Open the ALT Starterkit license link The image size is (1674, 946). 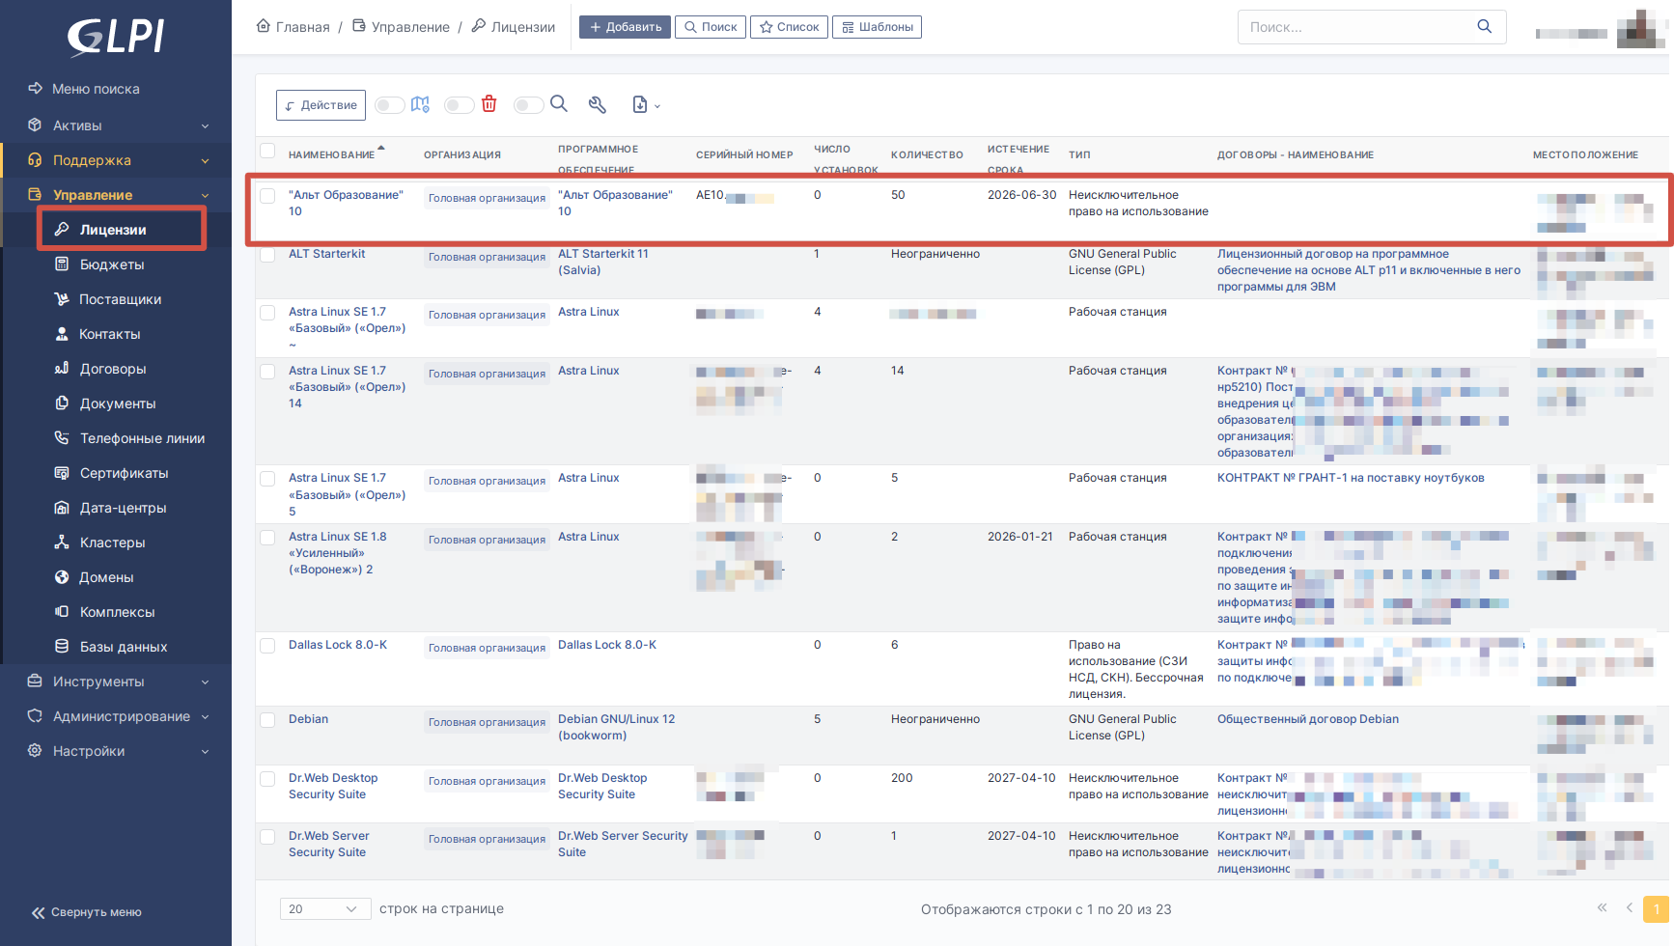coord(326,254)
